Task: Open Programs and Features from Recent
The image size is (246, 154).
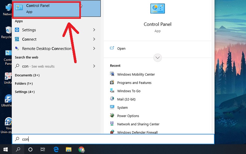Action: (x=134, y=83)
